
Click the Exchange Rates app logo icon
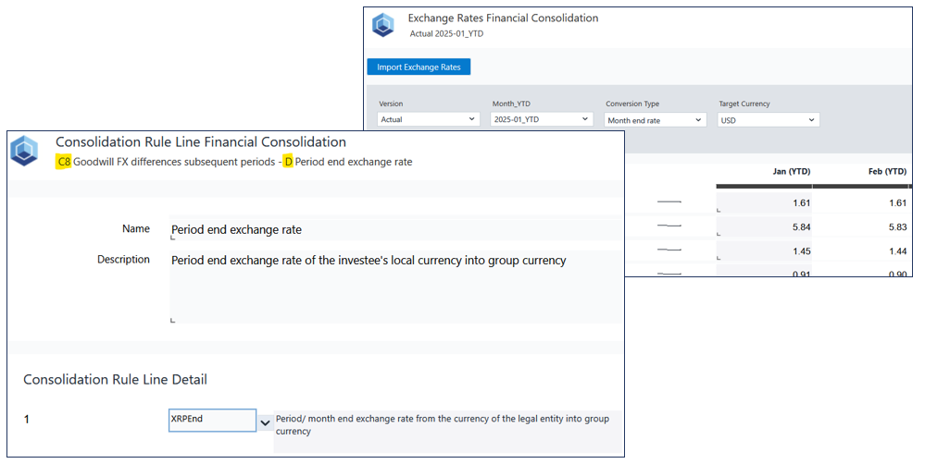coord(382,25)
